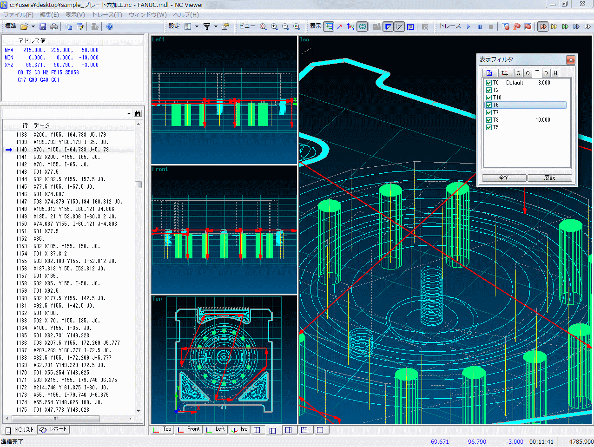Uncheck the T3 tool checkbox
Viewport: 594px width, 447px height.
pos(488,120)
